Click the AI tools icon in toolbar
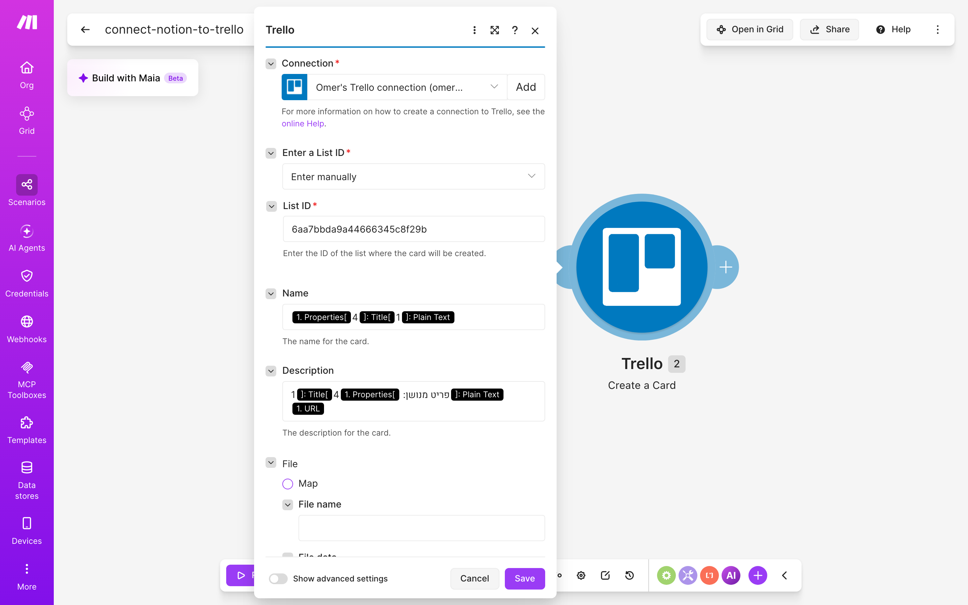Screen dimensions: 968x605 coord(731,575)
